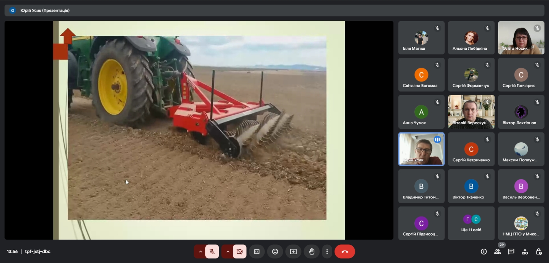Click muted mic icon on НМЦ ПТО tile
Viewport: 549px width, 263px height.
pyautogui.click(x=537, y=214)
